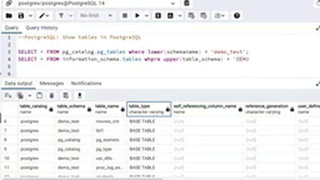Expand the Copy options arrow

point(29,95)
